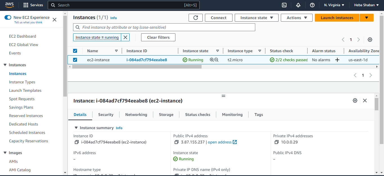
Task: Switch to the Monitoring tab
Action: pos(232,115)
